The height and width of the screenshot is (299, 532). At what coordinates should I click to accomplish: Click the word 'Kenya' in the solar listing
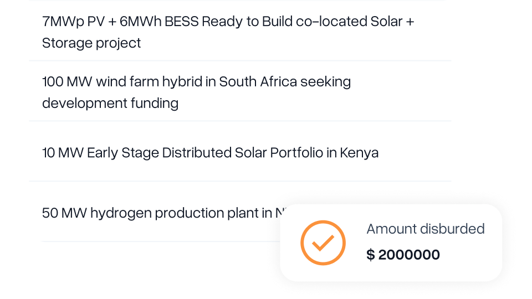click(x=359, y=153)
